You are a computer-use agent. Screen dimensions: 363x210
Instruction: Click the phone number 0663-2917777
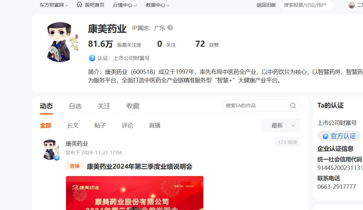coord(337,187)
